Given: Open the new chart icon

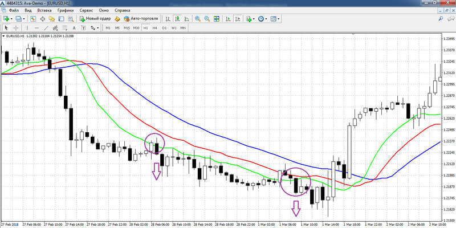Looking at the screenshot, I should tap(6, 19).
